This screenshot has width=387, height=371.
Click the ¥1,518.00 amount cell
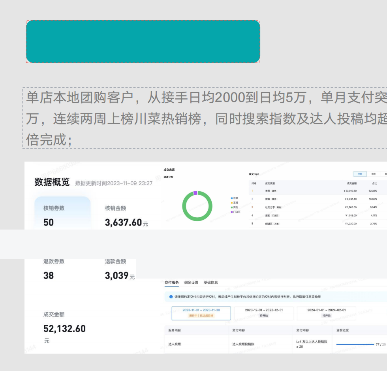pos(351,215)
